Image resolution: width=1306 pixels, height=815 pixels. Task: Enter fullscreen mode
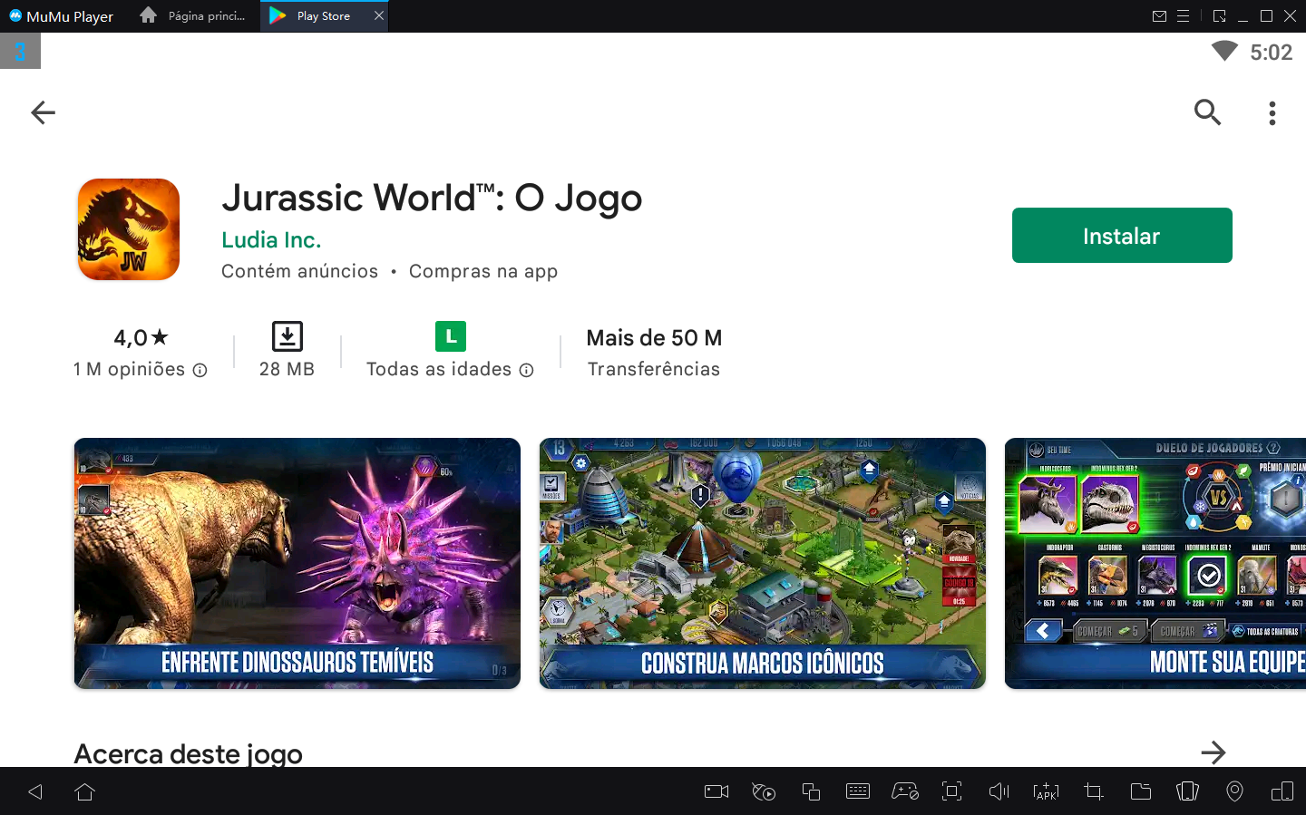(x=951, y=791)
